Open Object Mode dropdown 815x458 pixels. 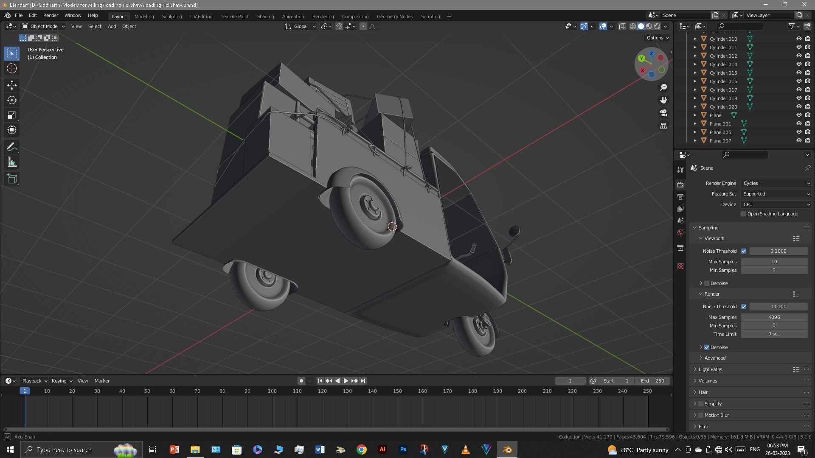[x=43, y=26]
